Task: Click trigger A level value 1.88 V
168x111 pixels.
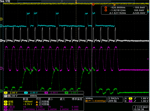Action: (x=144, y=98)
